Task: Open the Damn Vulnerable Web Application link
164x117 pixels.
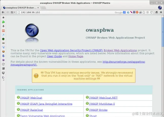Action: click(42, 116)
